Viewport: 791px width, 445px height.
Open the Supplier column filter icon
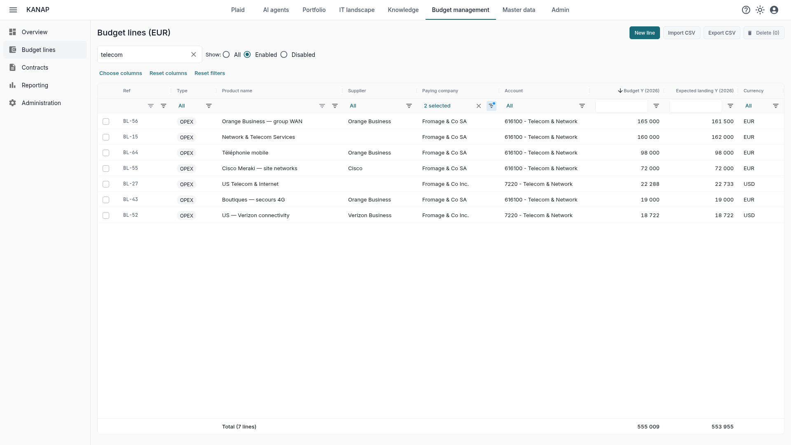point(409,106)
